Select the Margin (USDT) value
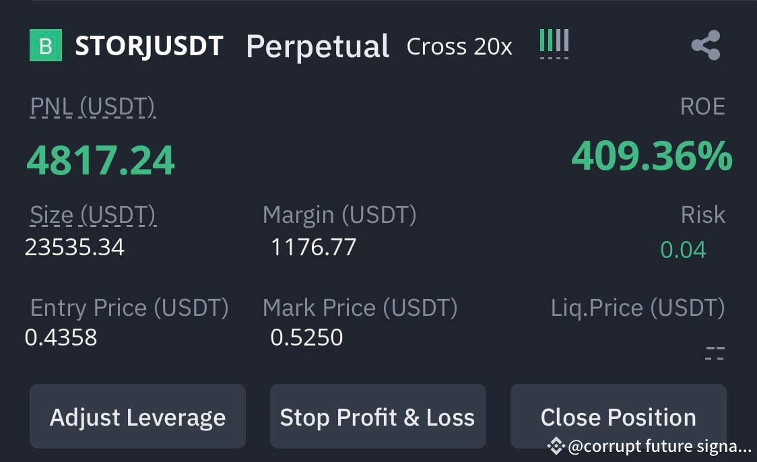This screenshot has height=462, width=757. pos(312,246)
